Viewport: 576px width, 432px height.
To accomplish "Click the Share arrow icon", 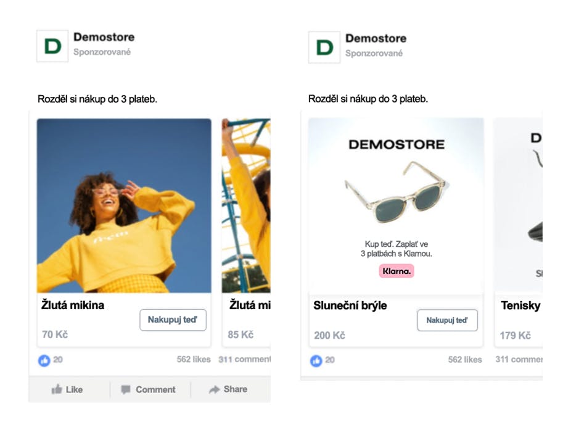I will pos(214,389).
